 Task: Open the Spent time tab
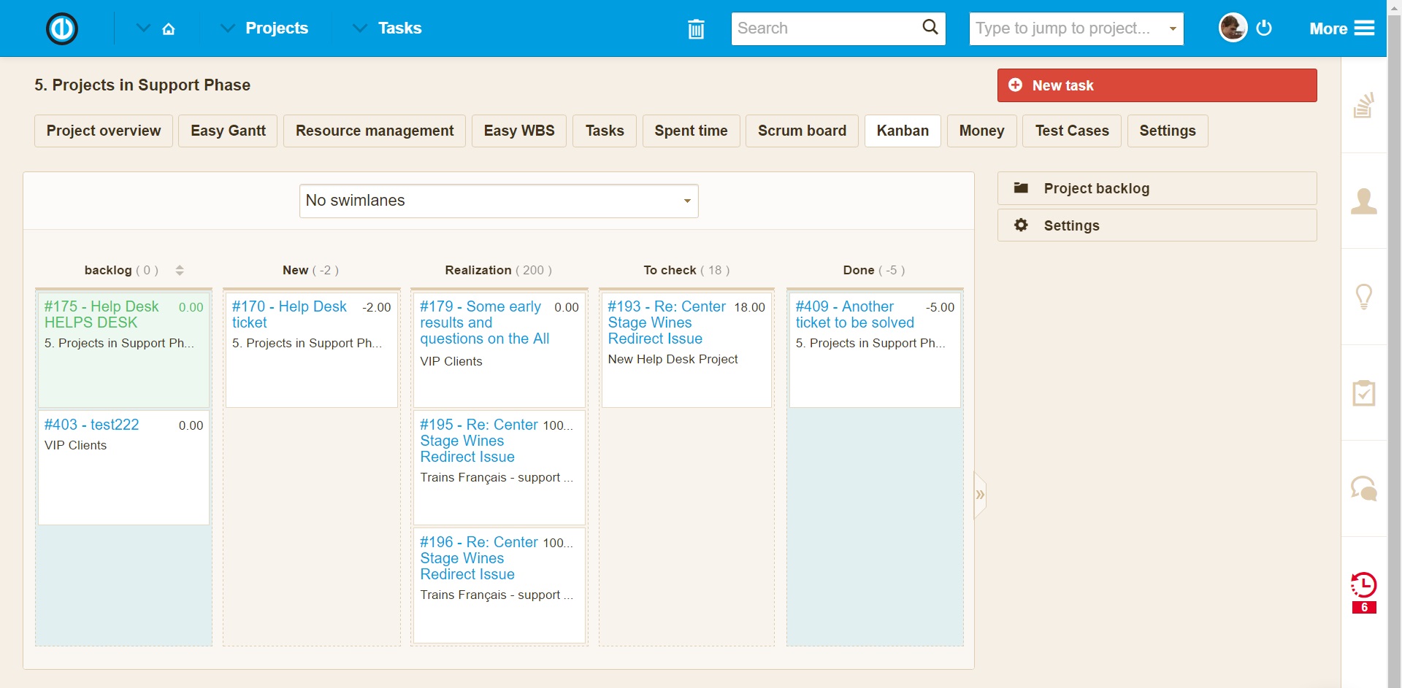tap(691, 131)
